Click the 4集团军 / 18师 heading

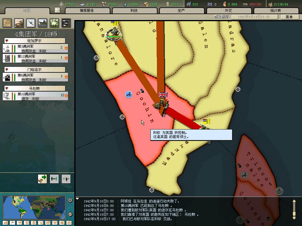(36, 34)
